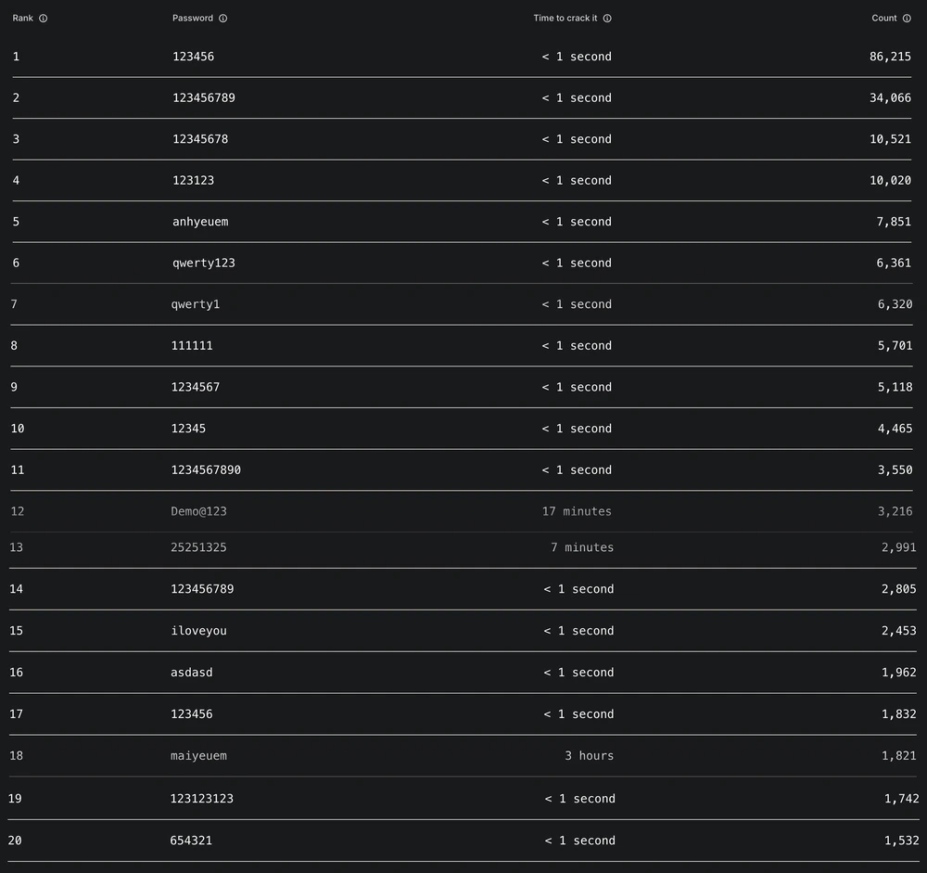Click the Time to crack it header
The width and height of the screenshot is (927, 873).
pos(565,19)
